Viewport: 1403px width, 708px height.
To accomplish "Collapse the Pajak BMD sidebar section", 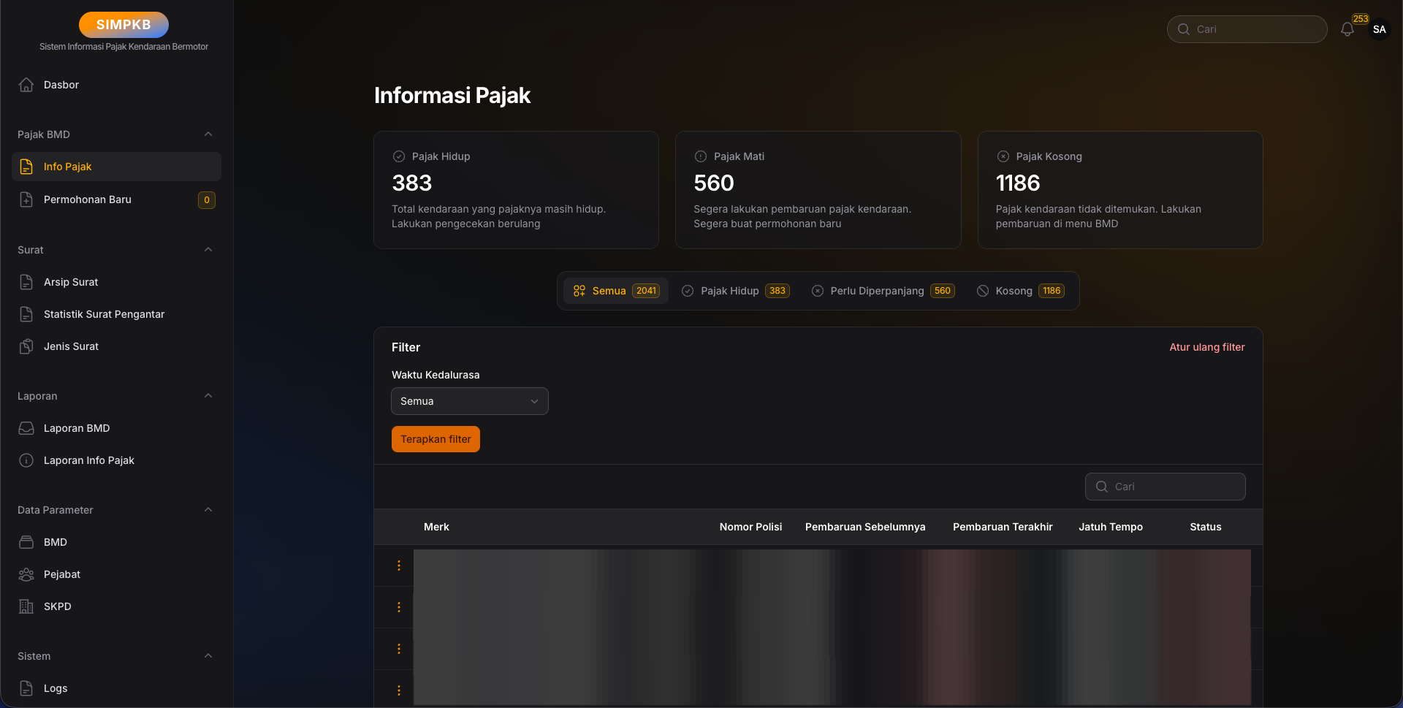I will 208,134.
